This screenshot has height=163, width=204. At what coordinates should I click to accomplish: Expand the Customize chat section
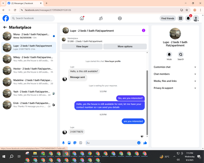[x=175, y=67]
